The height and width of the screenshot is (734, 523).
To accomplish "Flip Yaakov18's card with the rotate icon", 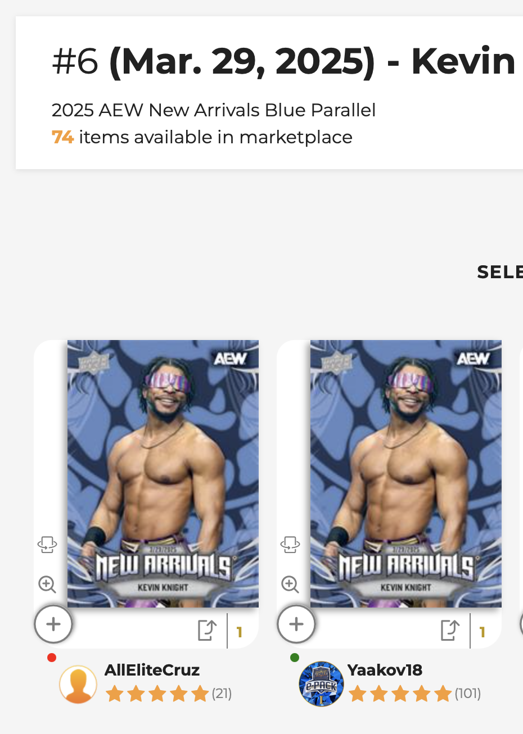I will [x=290, y=545].
